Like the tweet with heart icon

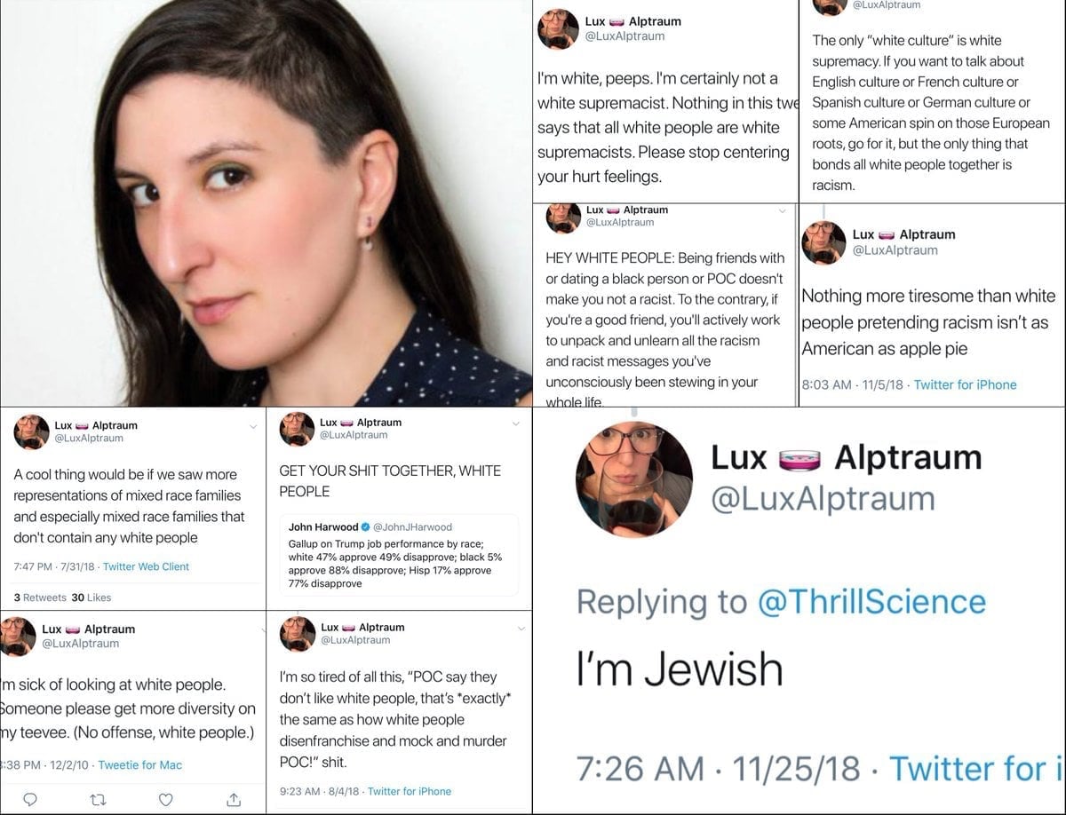(x=166, y=798)
